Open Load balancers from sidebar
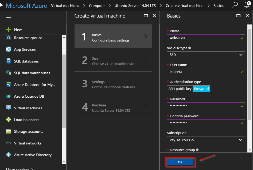 pos(27,120)
